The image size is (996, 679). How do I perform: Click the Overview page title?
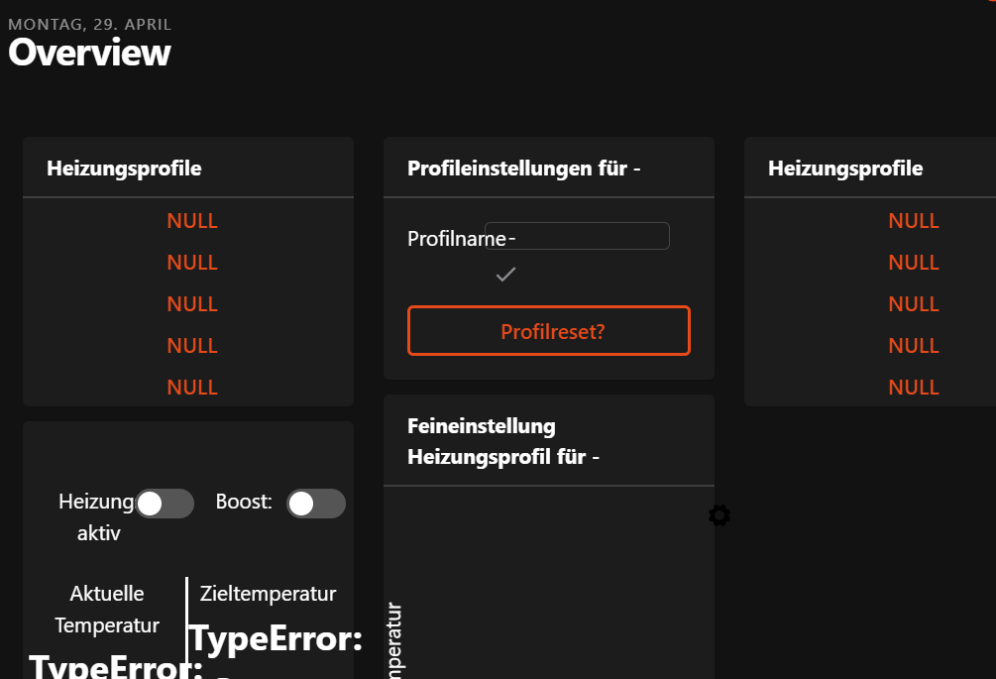click(89, 53)
